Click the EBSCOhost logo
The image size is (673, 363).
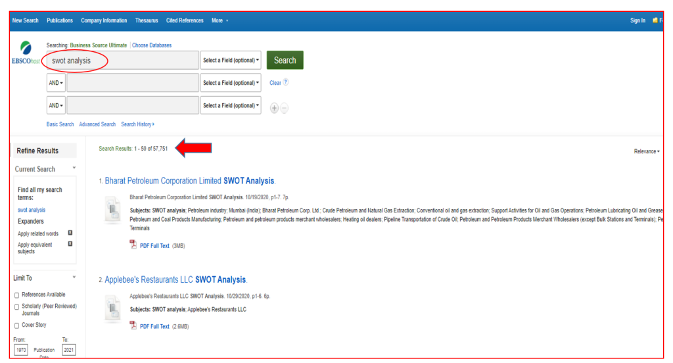coord(26,53)
